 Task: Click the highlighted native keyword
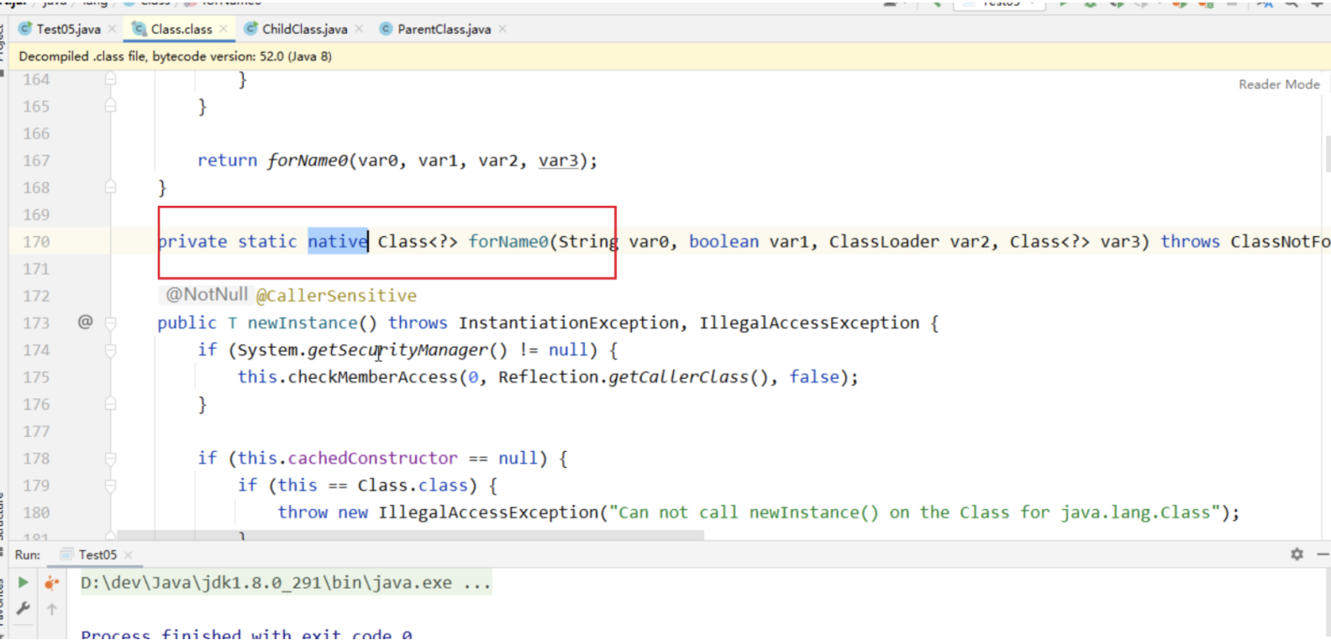[338, 242]
